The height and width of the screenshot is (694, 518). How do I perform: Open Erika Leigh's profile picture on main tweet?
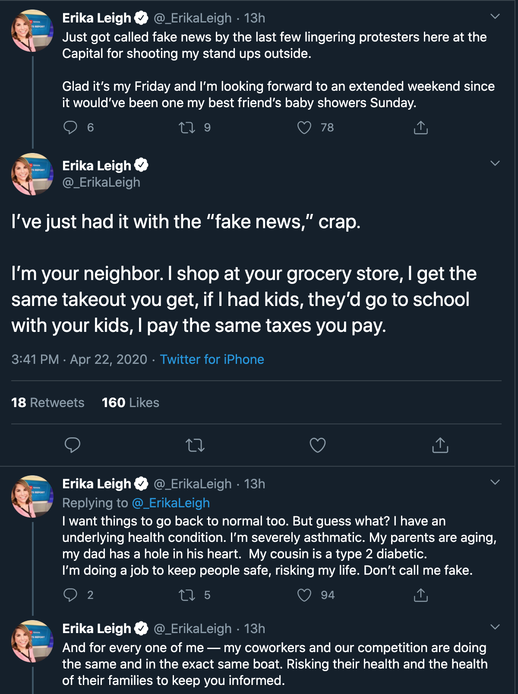(32, 174)
